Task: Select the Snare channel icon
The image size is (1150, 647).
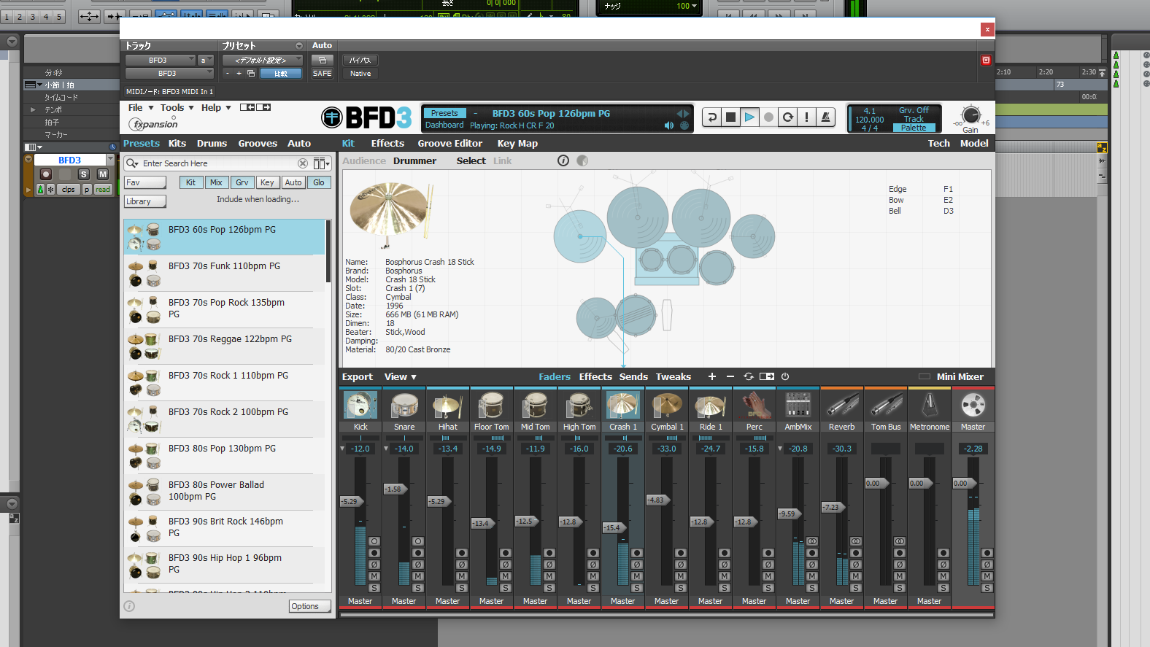Action: [x=404, y=405]
